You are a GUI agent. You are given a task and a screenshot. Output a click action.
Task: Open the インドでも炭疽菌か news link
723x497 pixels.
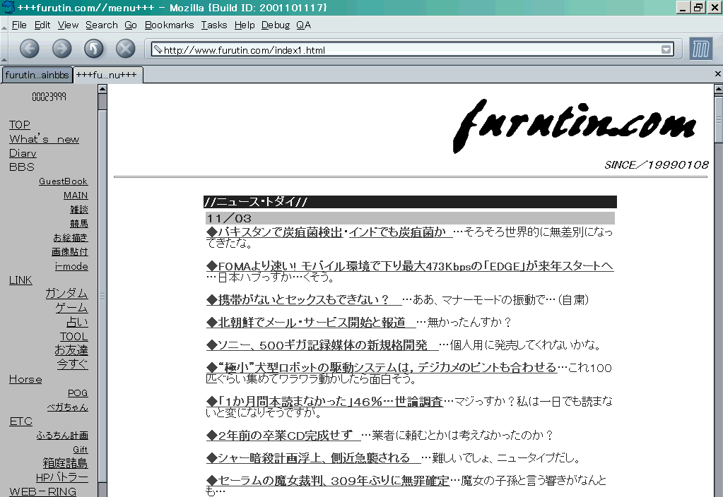[400, 232]
